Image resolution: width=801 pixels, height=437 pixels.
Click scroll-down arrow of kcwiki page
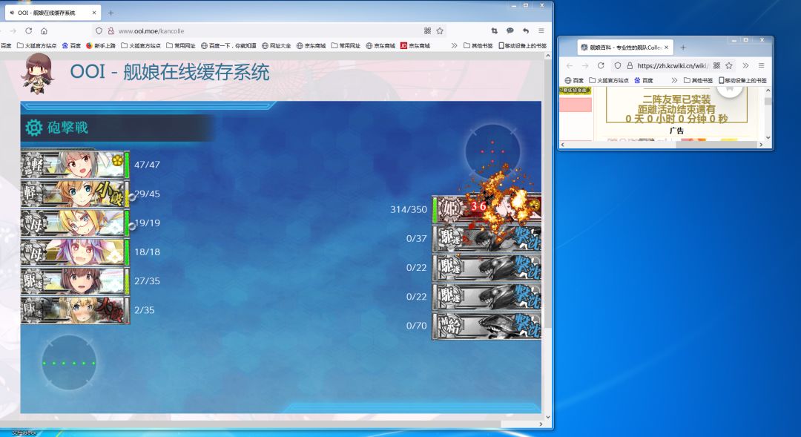click(x=768, y=137)
